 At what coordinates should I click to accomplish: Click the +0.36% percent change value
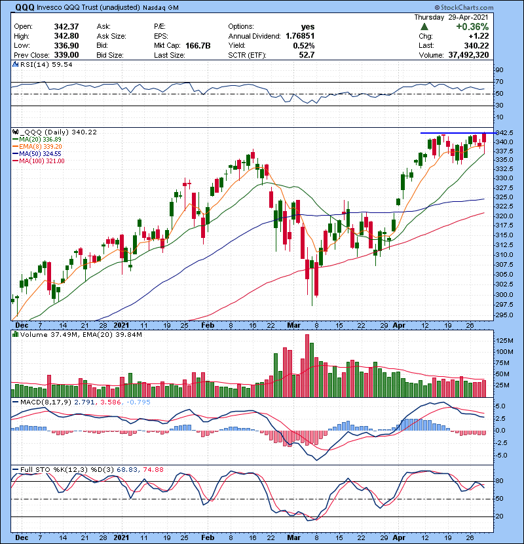point(472,27)
